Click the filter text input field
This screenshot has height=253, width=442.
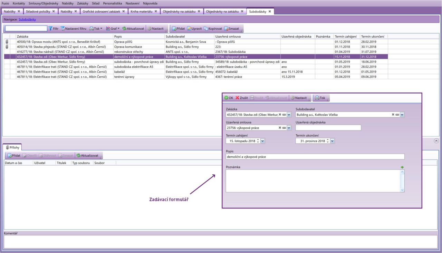pyautogui.click(x=26, y=29)
